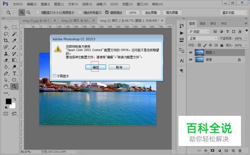Select the Crop tool

pyautogui.click(x=6, y=40)
